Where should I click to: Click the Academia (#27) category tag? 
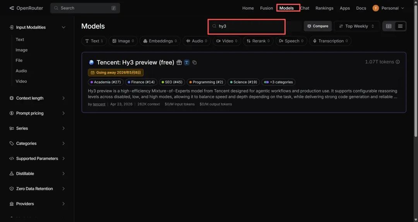pyautogui.click(x=106, y=82)
